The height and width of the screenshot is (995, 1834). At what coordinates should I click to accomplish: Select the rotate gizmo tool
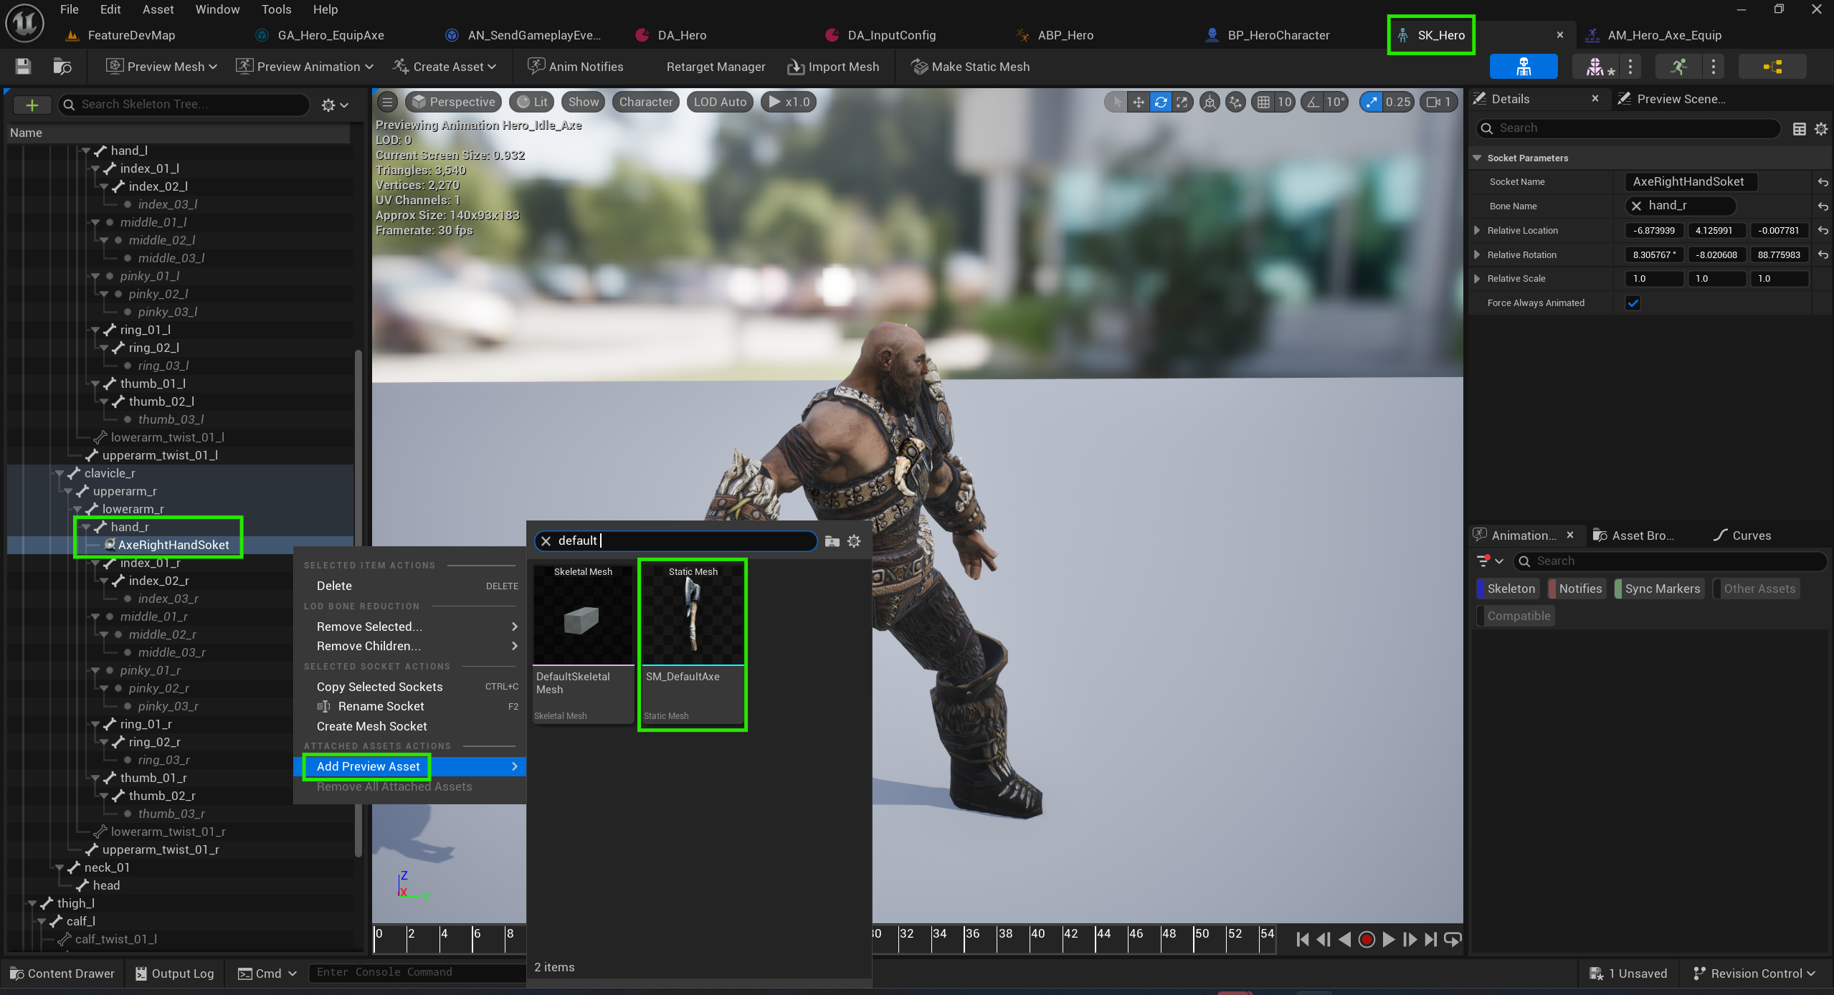1160,102
